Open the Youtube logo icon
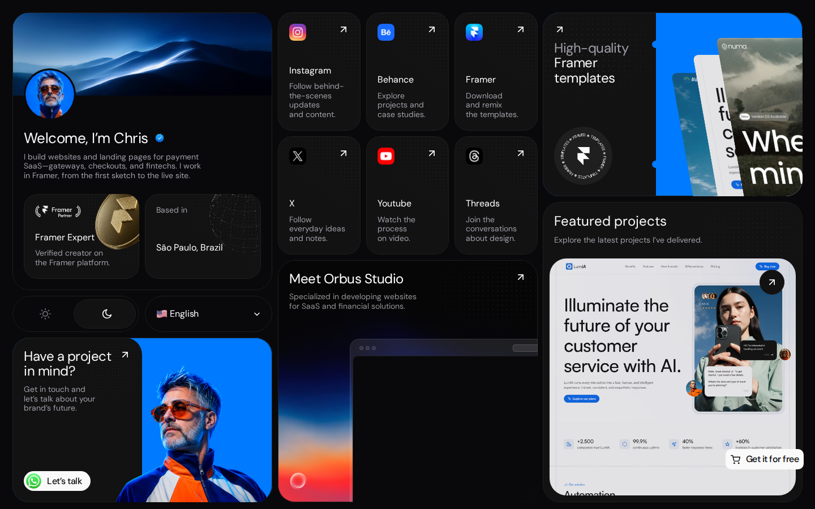Screen dimensions: 815x509 coord(386,156)
